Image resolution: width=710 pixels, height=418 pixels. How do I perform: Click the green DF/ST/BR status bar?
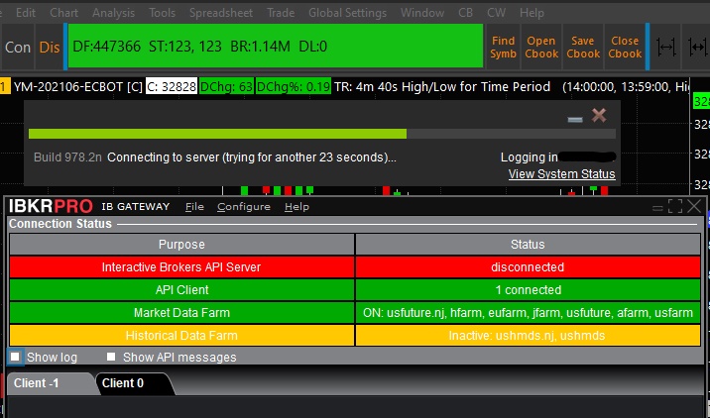tap(276, 47)
